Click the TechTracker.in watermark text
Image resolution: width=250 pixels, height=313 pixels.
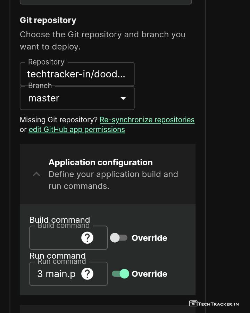(218, 304)
